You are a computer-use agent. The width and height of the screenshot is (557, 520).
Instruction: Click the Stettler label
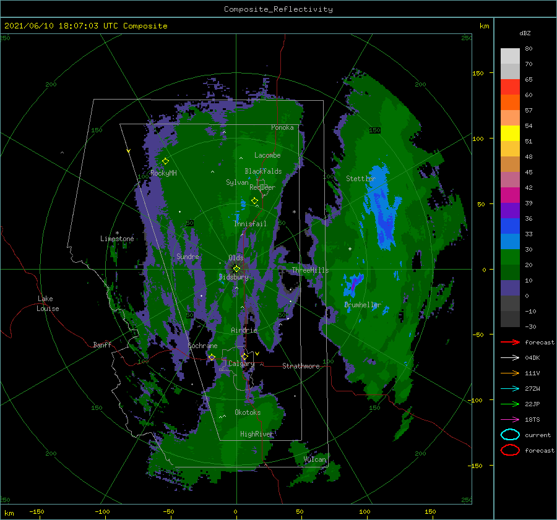pos(361,179)
